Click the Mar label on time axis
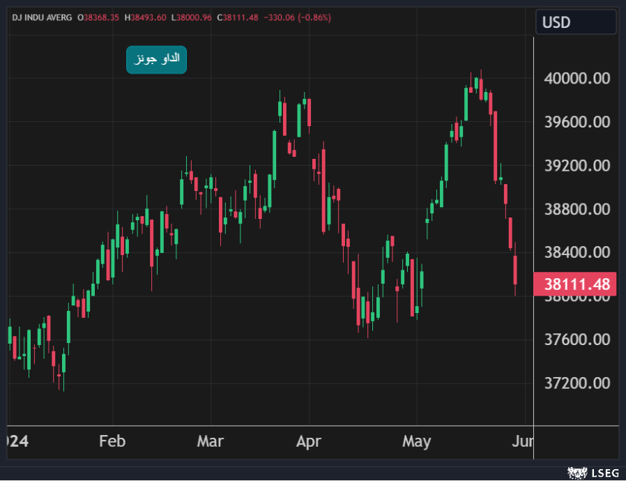Viewport: 626px width, 481px height. point(210,441)
